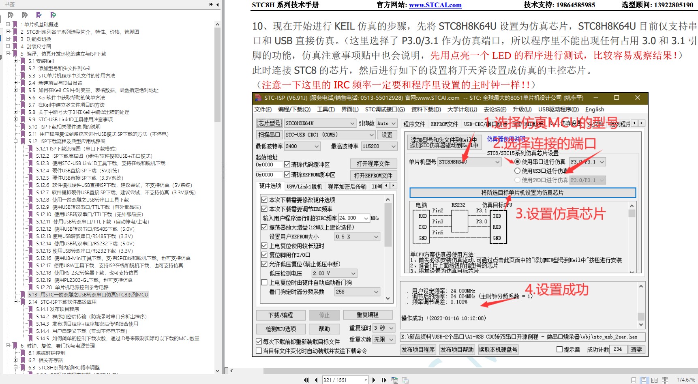Toggle '清除代码缓冲区' checkbox in STC-ISP screenshot
The image size is (698, 384).
(x=287, y=164)
